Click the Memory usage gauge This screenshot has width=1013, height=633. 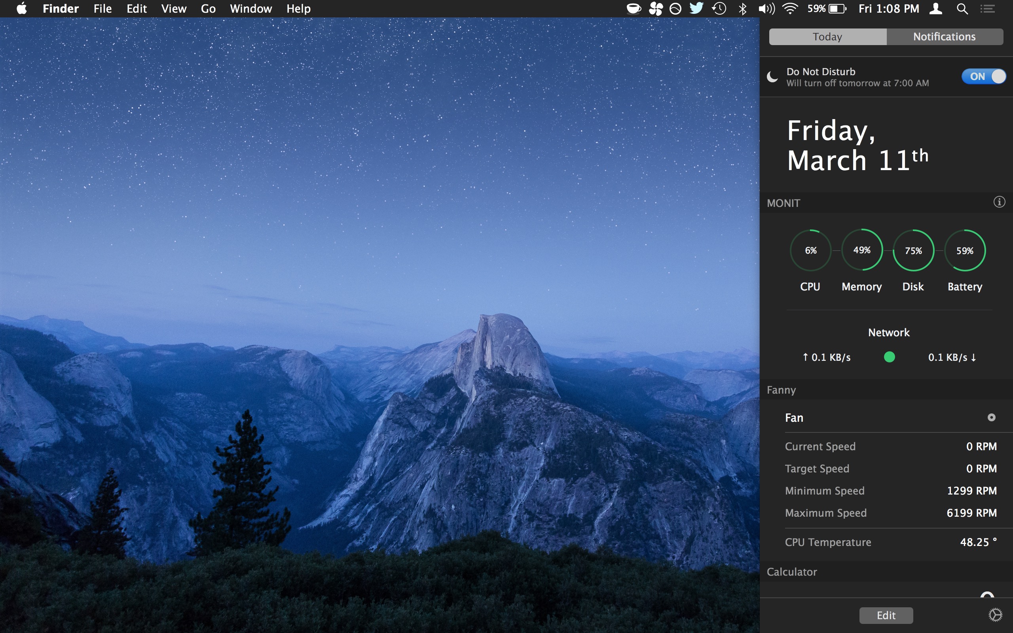tap(861, 250)
